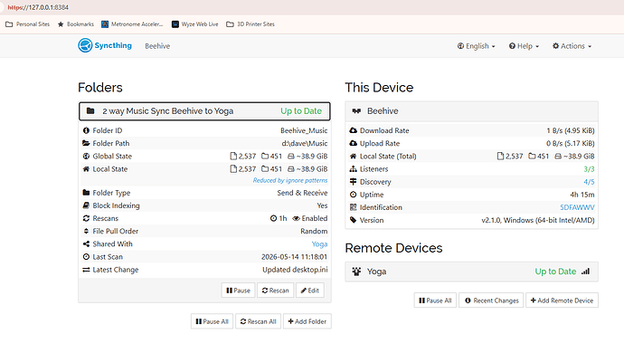
Task: Click the Upload Rate cloud icon
Action: (353, 143)
